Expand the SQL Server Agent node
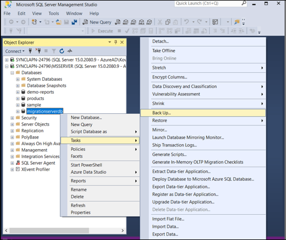This screenshot has width=286, height=240. pos(12,163)
